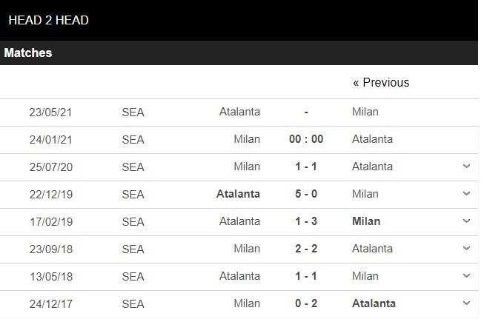Open the 5 - 0 score from 22/12/19
This screenshot has height=319, width=484.
click(306, 194)
